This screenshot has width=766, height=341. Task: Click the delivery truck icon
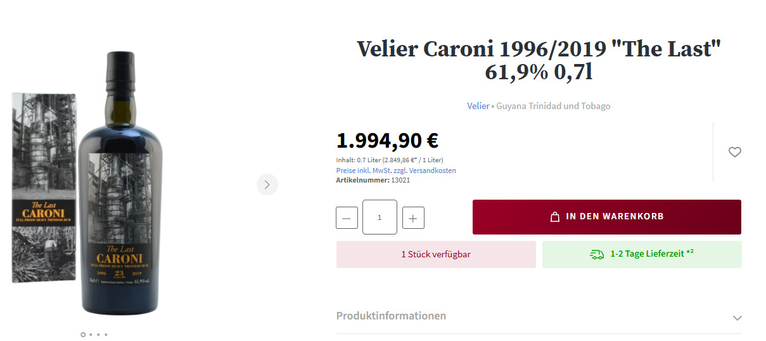point(597,254)
